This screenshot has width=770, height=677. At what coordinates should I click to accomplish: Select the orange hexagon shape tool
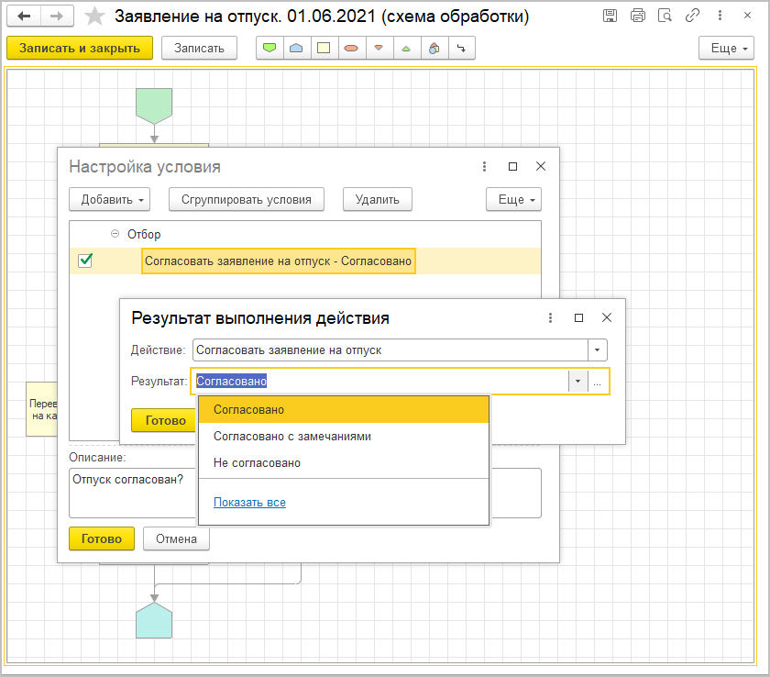[x=350, y=49]
